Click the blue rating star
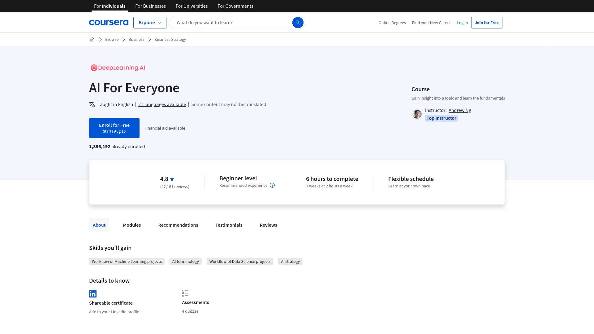 tap(172, 179)
